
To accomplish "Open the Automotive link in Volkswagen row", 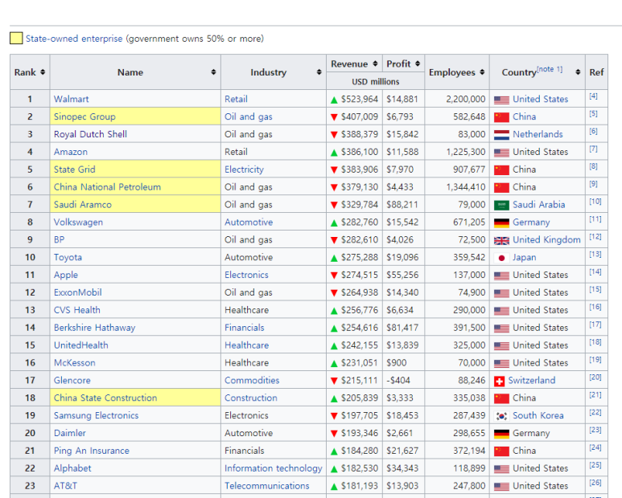I will 249,222.
